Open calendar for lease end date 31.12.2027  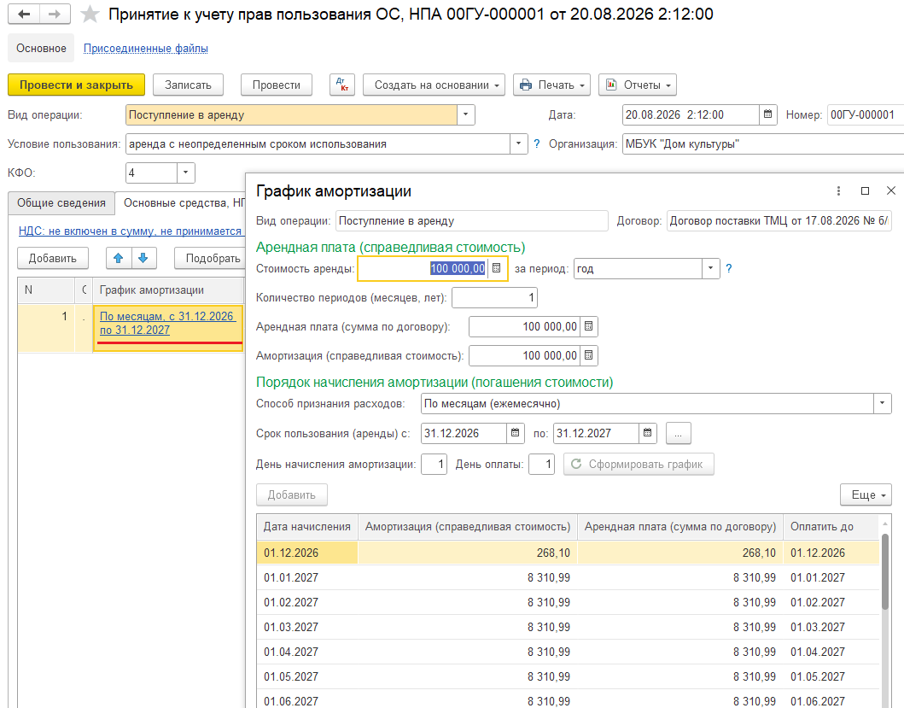tap(647, 433)
